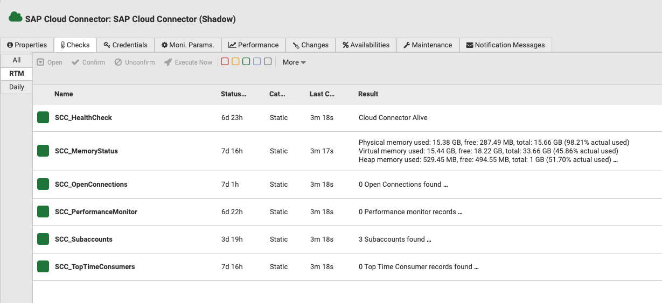Click the 3d 19h status duration
662x303 pixels.
point(232,239)
